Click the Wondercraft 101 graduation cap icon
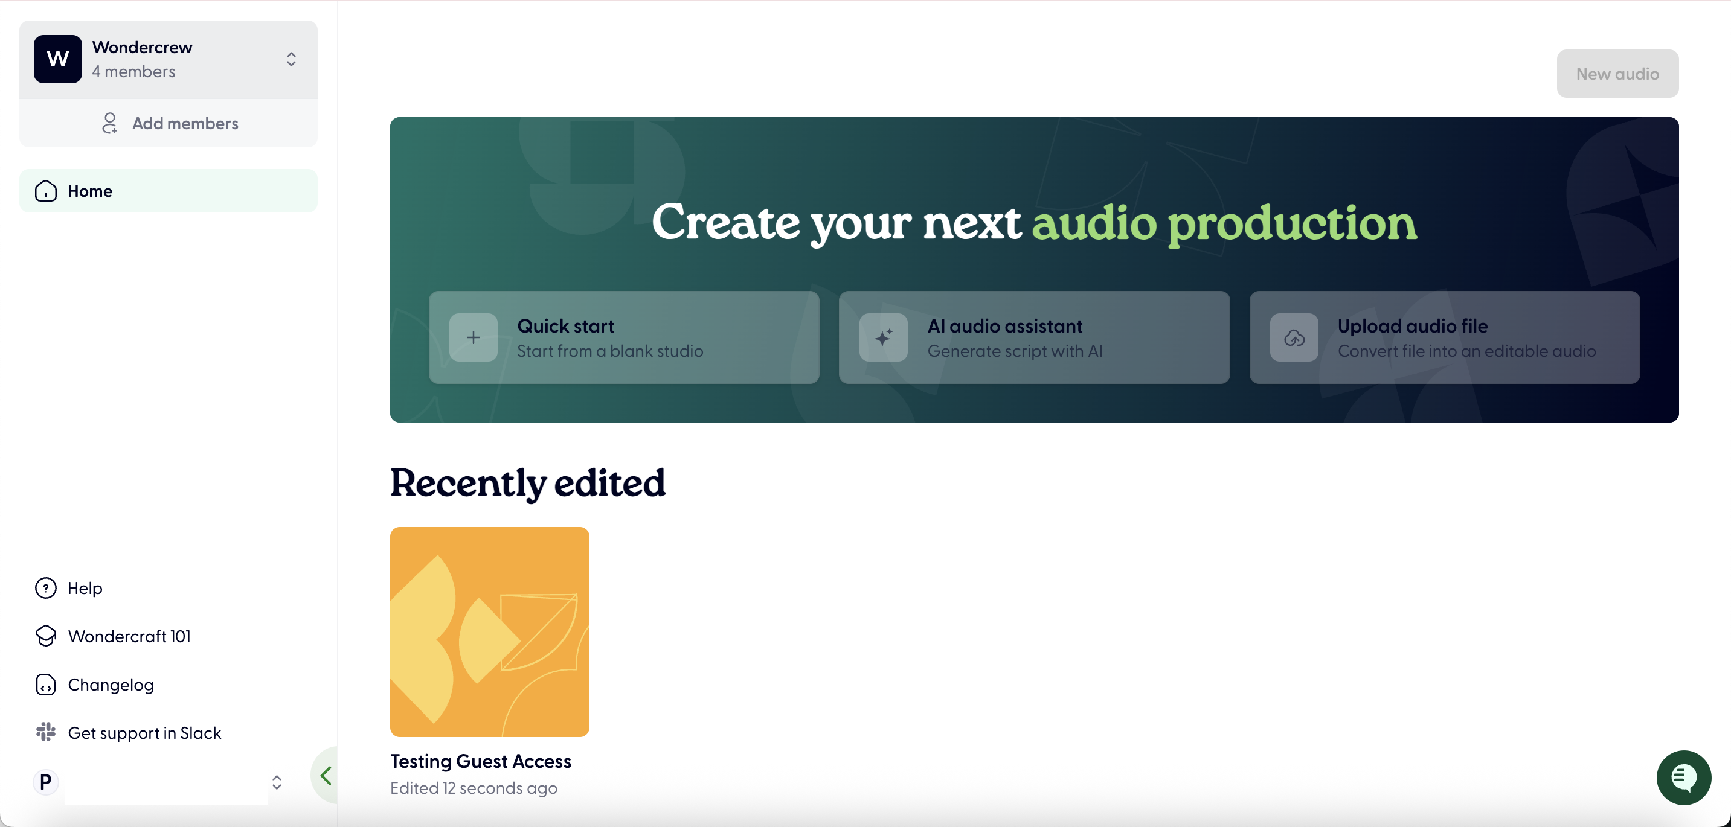 pyautogui.click(x=46, y=636)
